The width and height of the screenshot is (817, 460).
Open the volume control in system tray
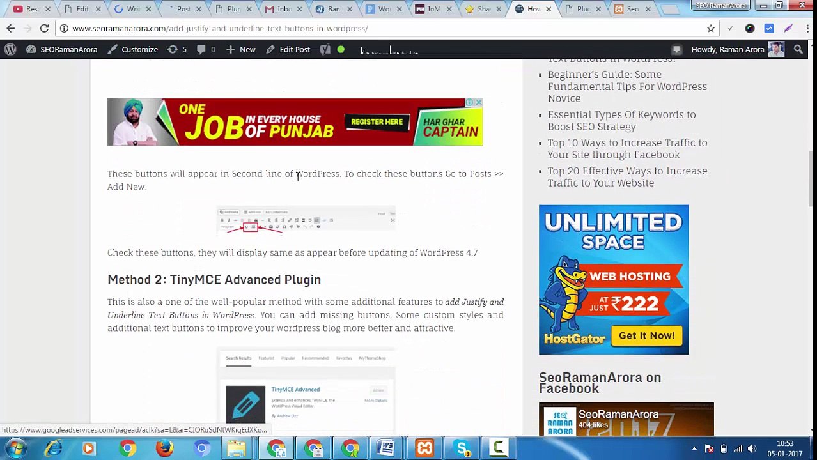pos(752,448)
